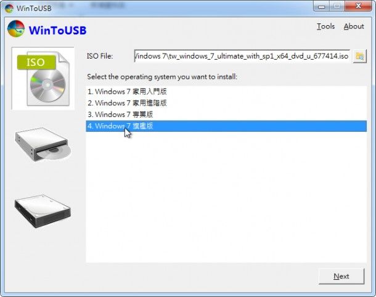Click the Next button

pyautogui.click(x=341, y=277)
